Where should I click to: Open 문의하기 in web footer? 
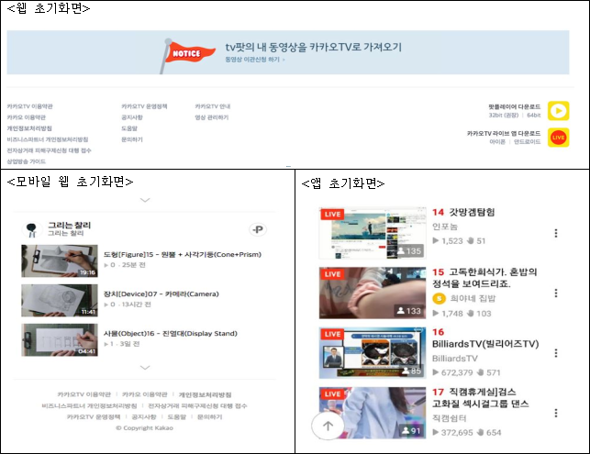click(x=132, y=139)
